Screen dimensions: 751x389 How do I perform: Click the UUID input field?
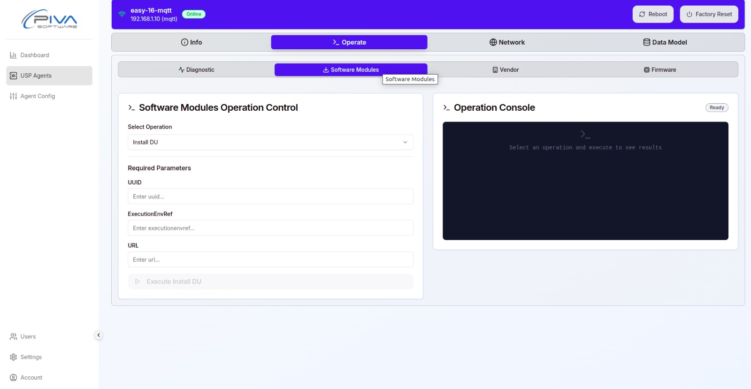(x=270, y=197)
